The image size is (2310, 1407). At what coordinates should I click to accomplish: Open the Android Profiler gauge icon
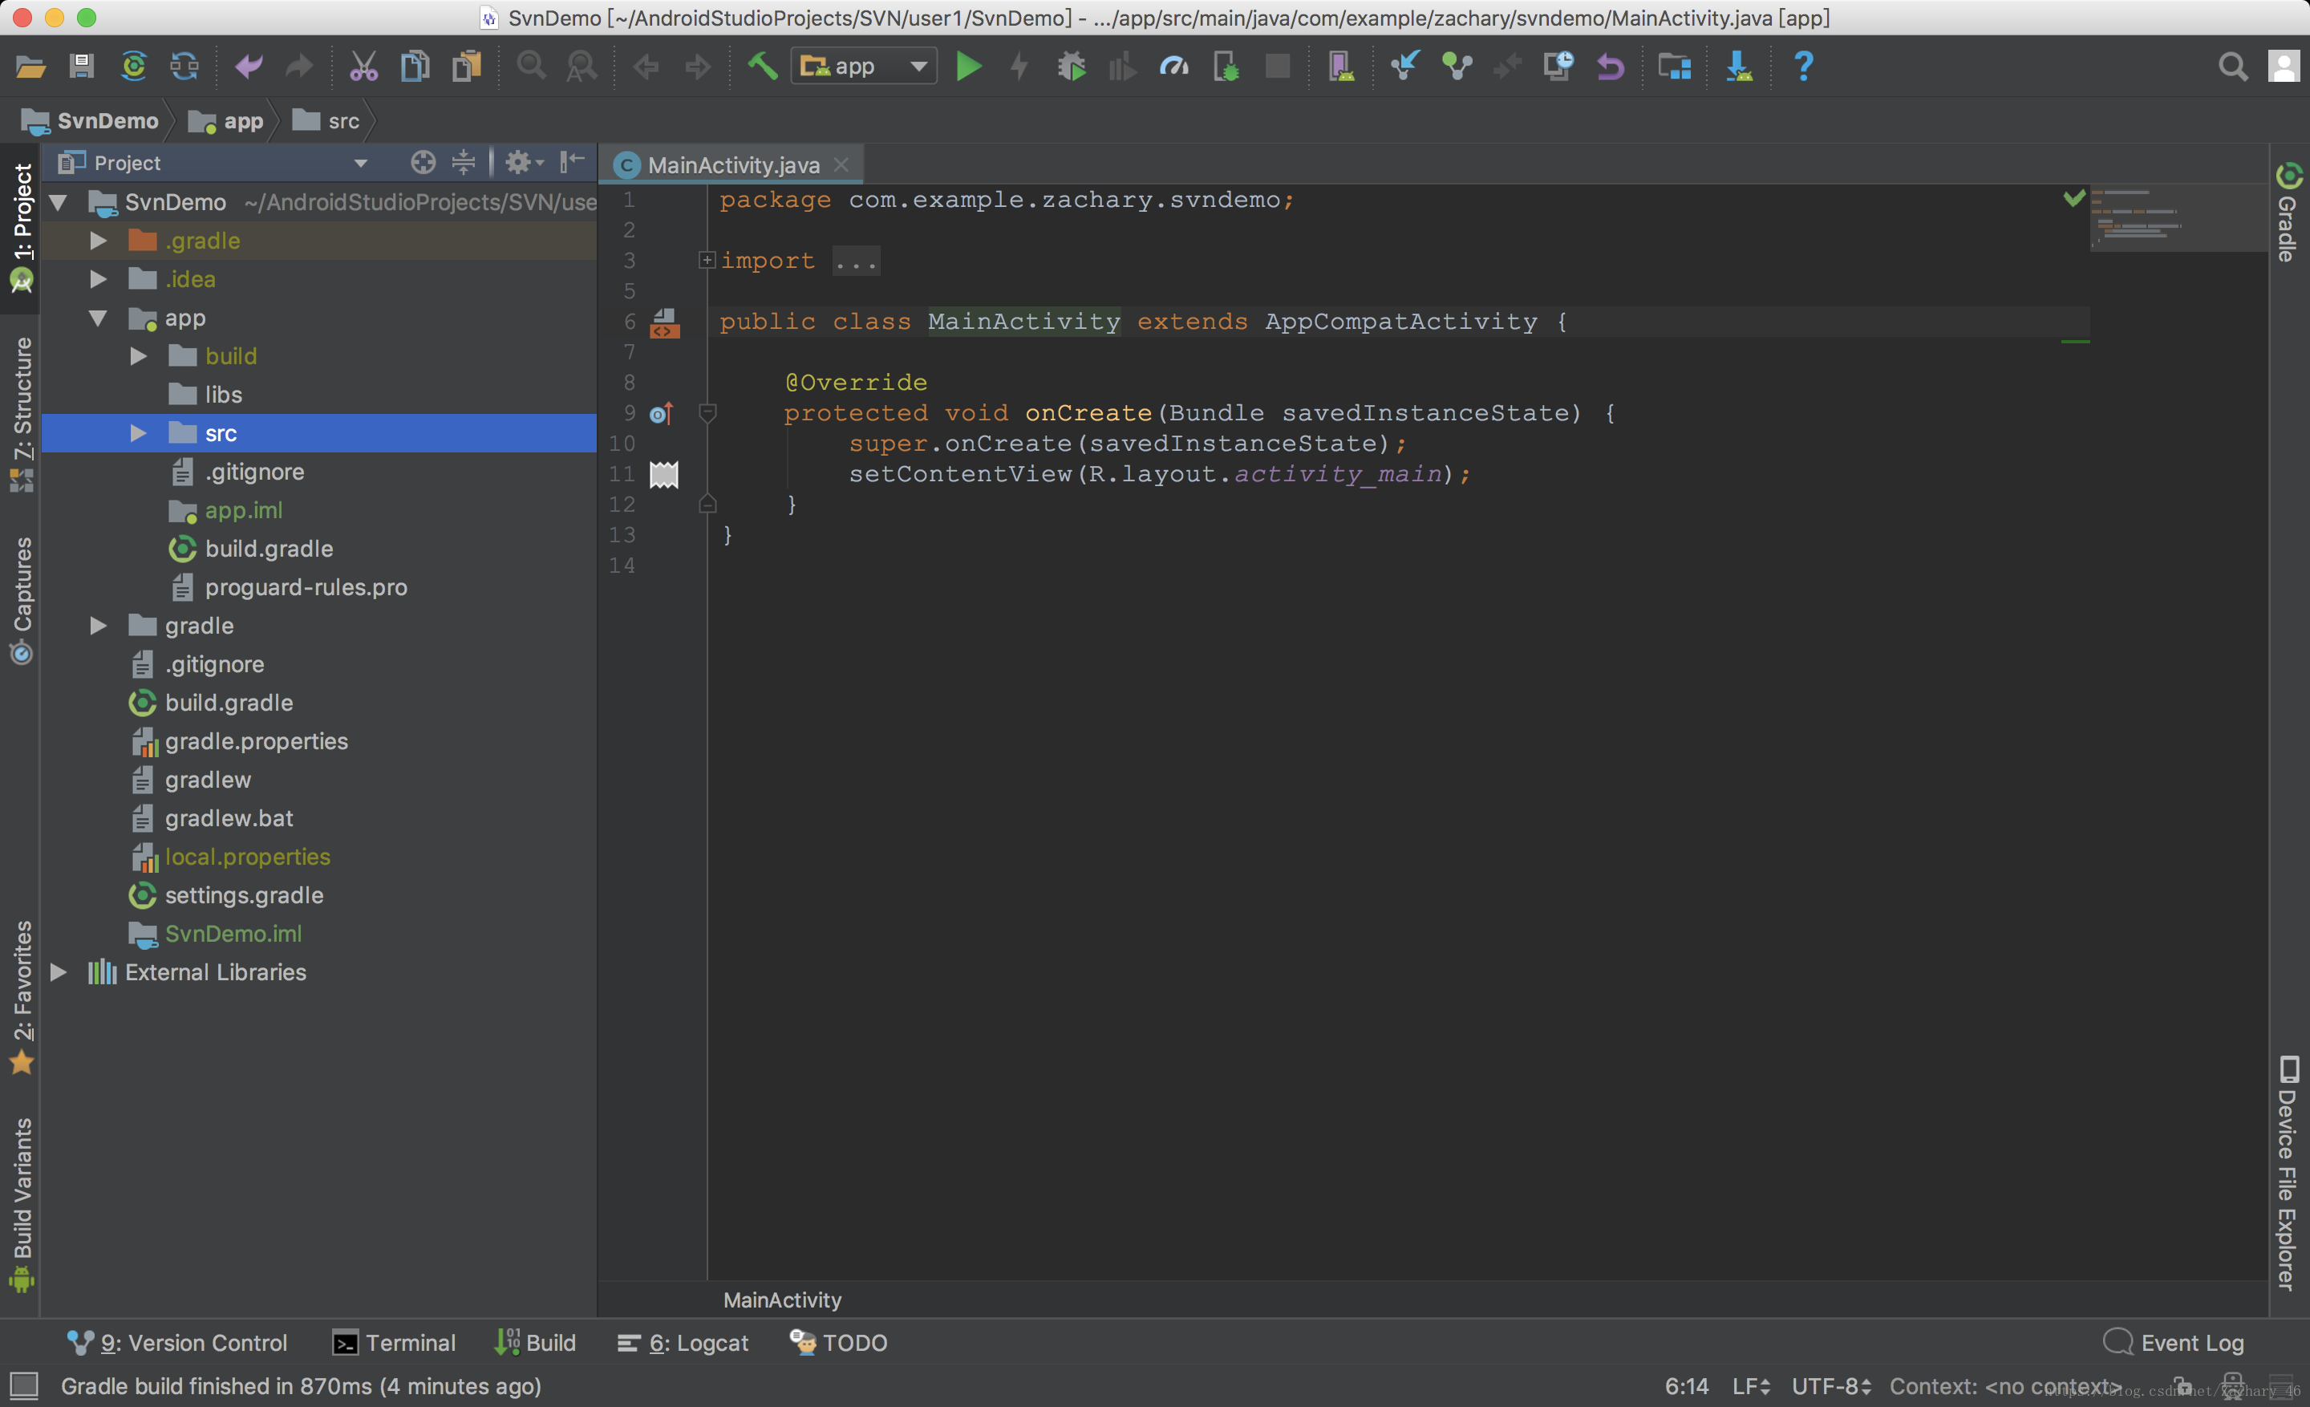1173,67
